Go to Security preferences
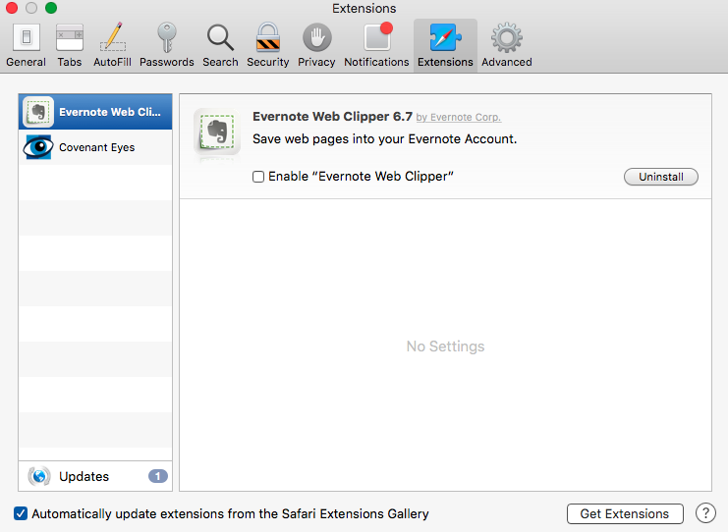The image size is (728, 532). pyautogui.click(x=267, y=45)
